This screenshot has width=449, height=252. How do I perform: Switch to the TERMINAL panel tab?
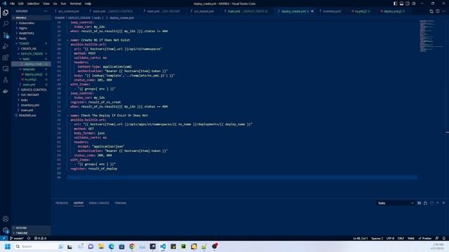click(121, 203)
